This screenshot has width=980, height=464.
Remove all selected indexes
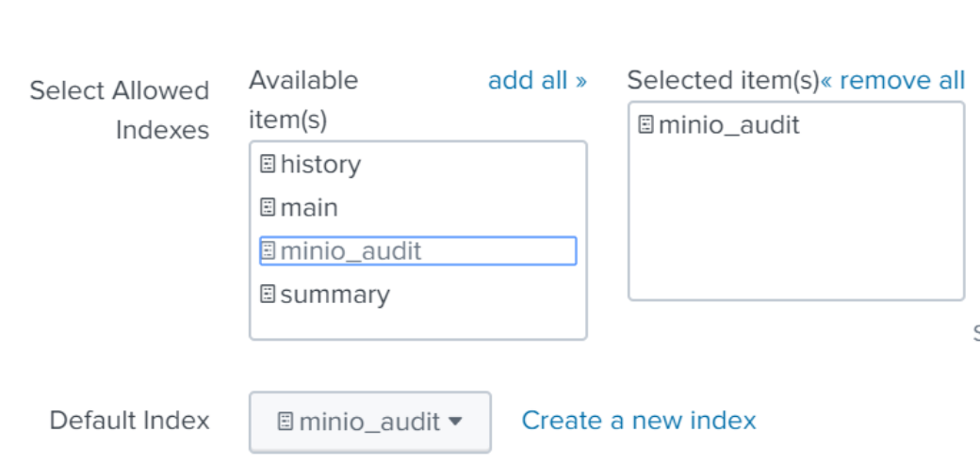pyautogui.click(x=893, y=81)
